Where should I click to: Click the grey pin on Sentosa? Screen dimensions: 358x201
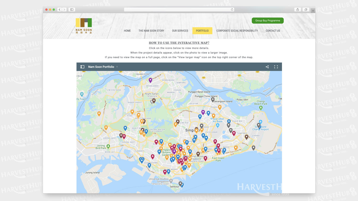(x=180, y=183)
